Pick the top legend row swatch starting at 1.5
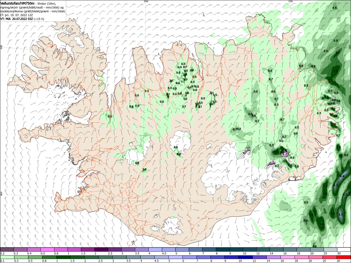 click(88, 250)
